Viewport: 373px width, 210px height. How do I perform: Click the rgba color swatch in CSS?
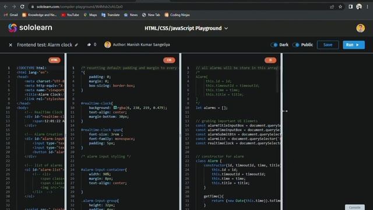click(x=115, y=107)
